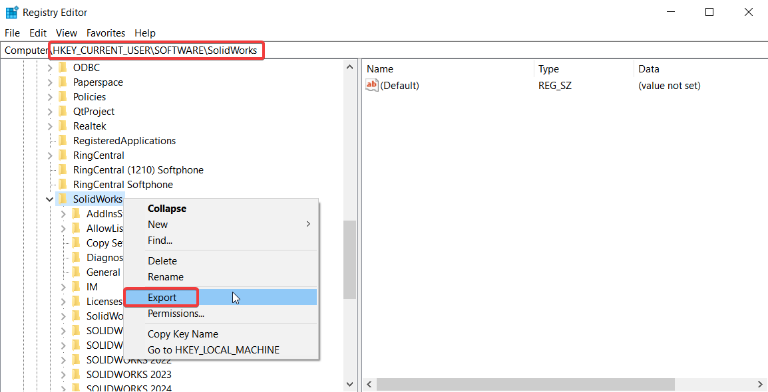Screen dimensions: 768x392
Task: Open the View menu
Action: coord(67,33)
